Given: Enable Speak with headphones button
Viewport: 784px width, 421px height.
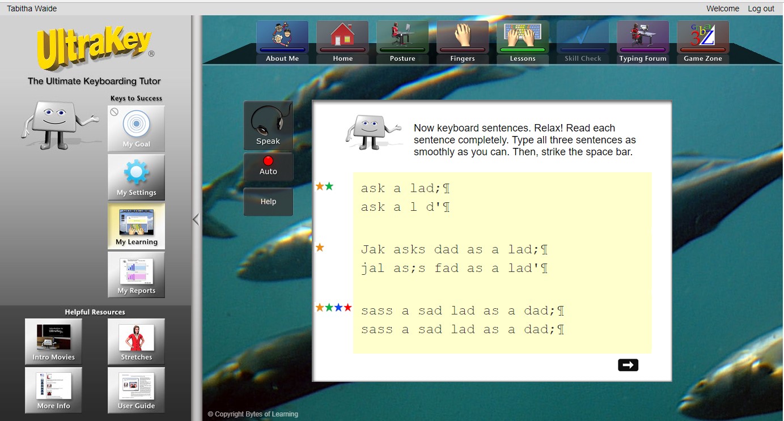Looking at the screenshot, I should pos(268,125).
